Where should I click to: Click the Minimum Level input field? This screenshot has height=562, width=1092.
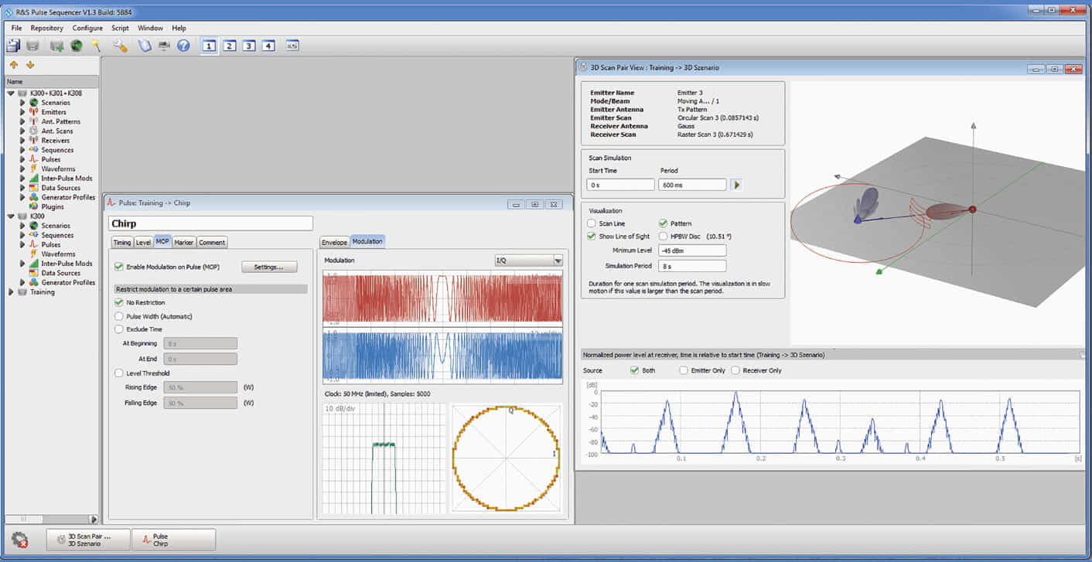tap(691, 250)
